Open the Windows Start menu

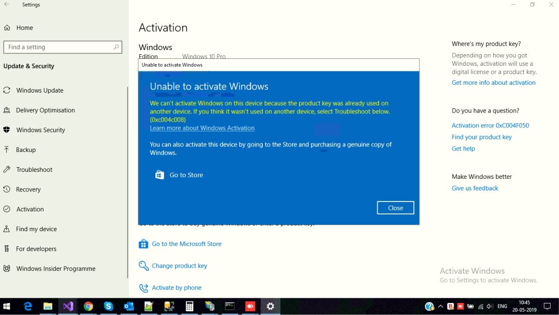(7, 307)
